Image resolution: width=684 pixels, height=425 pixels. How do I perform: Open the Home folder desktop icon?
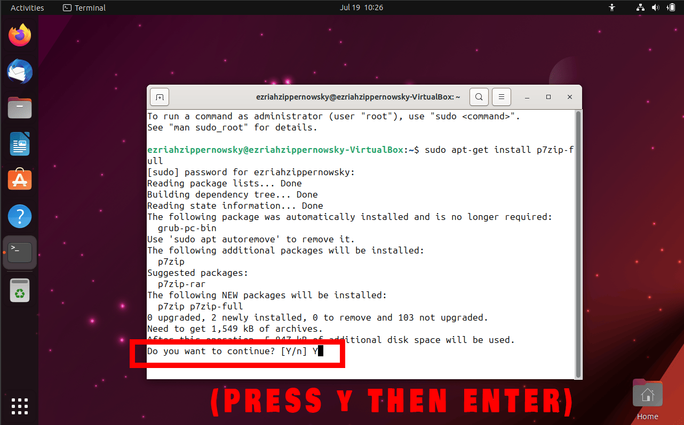[647, 399]
